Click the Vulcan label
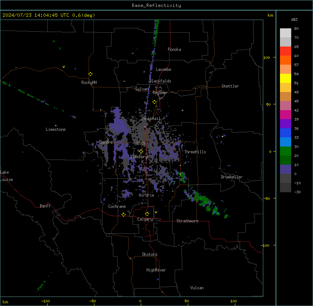Screen dimensions: 313x306 click(x=197, y=288)
